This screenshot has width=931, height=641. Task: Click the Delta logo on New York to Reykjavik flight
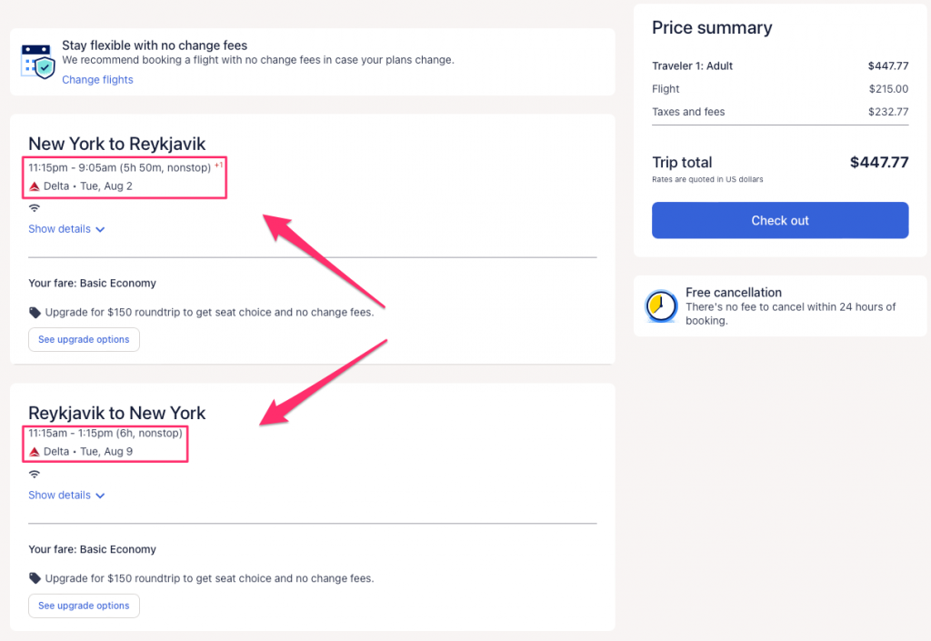pos(35,186)
